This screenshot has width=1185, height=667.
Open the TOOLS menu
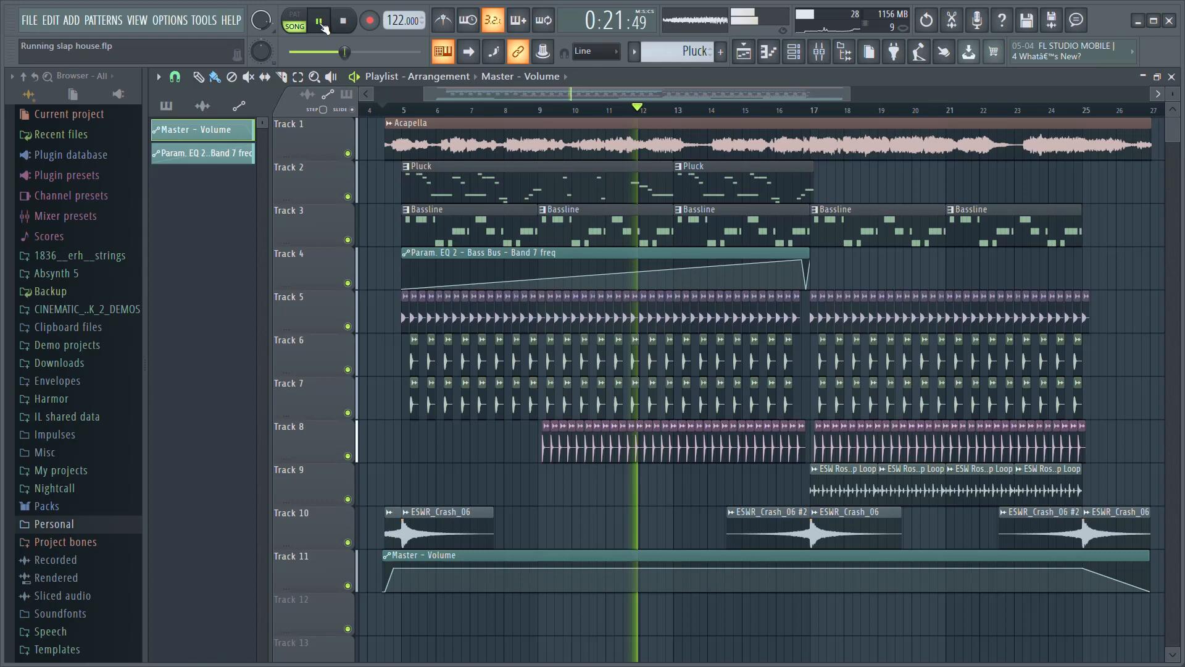tap(204, 20)
